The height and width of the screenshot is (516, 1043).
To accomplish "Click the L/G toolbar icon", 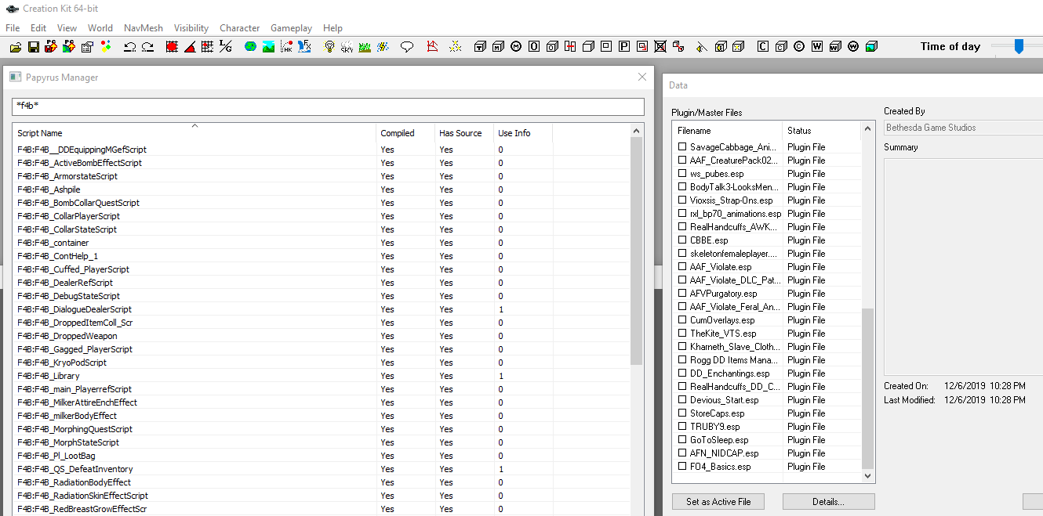I will (x=225, y=47).
